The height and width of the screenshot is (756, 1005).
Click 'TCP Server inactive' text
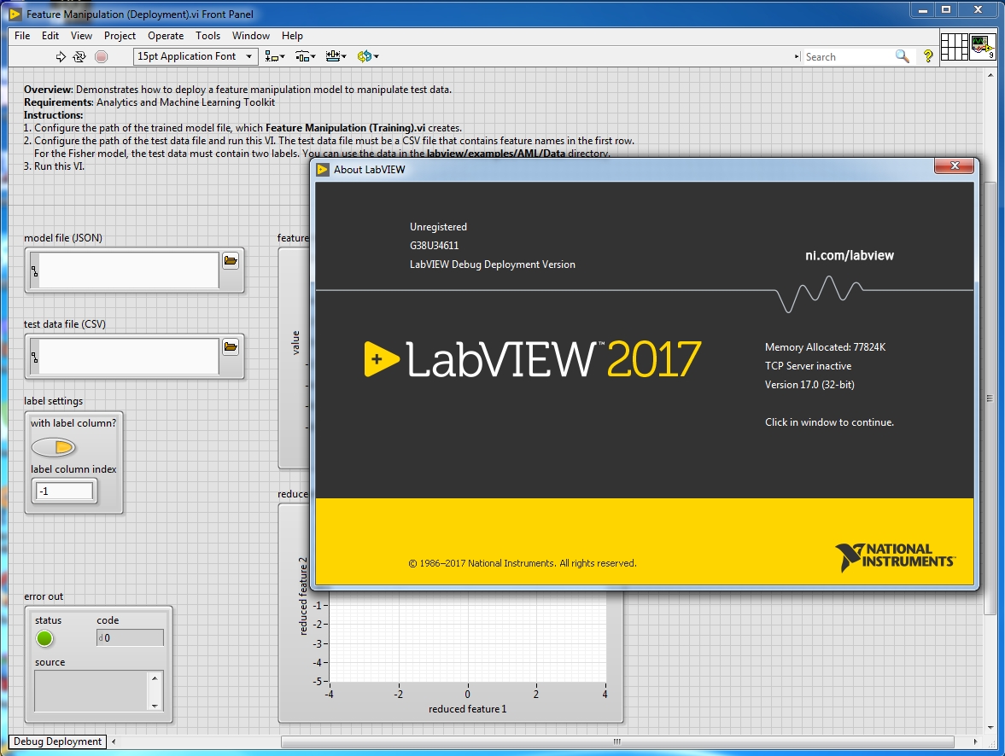click(808, 366)
